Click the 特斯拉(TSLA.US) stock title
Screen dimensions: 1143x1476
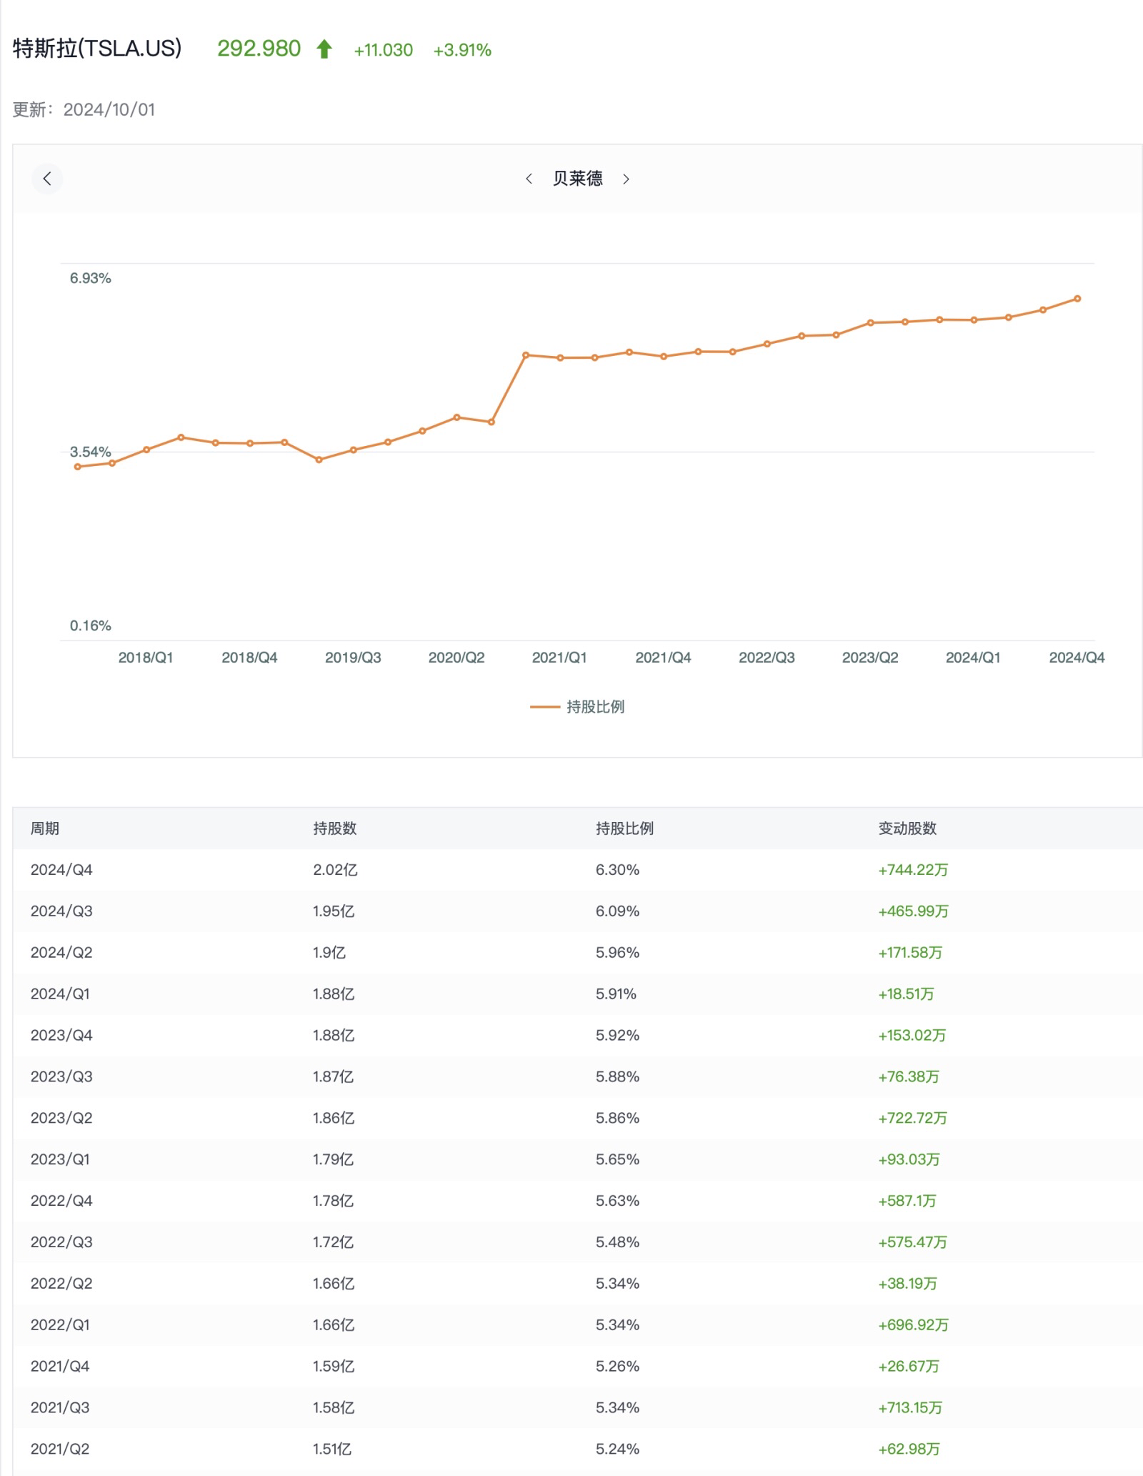pos(97,49)
